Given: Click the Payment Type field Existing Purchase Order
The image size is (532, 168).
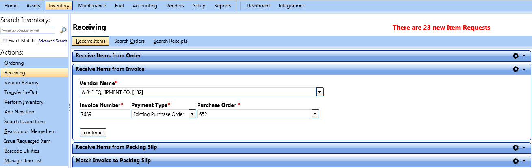Looking at the screenshot, I should point(160,114).
